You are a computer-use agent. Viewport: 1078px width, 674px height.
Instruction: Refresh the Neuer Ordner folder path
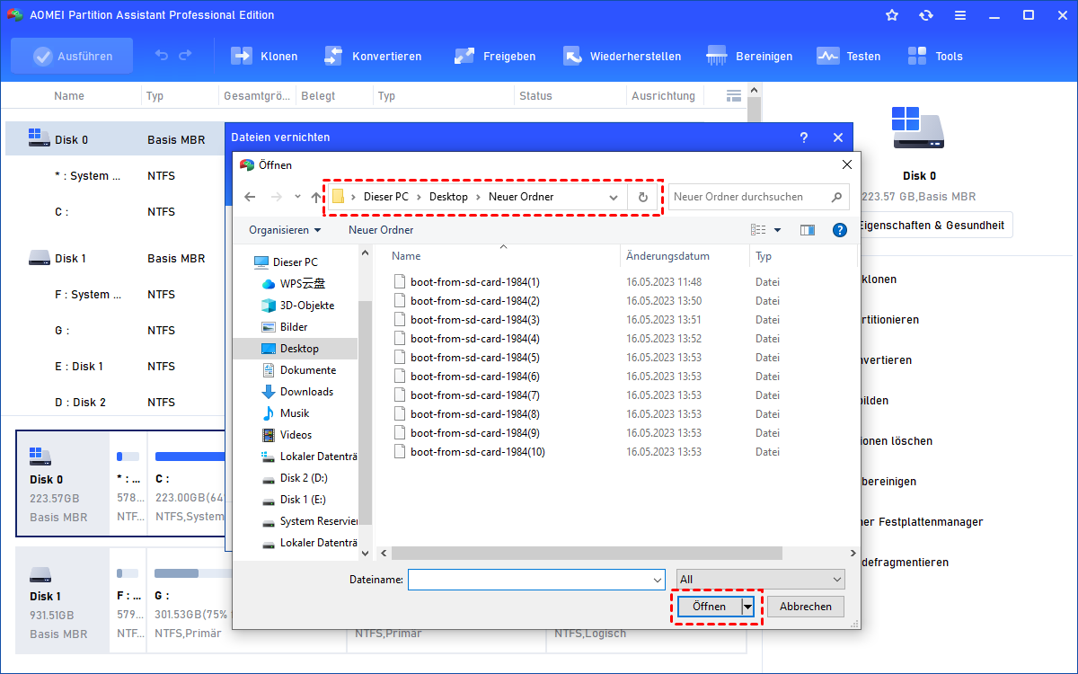[643, 197]
